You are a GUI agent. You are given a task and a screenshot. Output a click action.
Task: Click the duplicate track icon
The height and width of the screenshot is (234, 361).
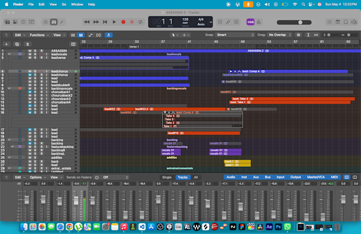point(17,44)
